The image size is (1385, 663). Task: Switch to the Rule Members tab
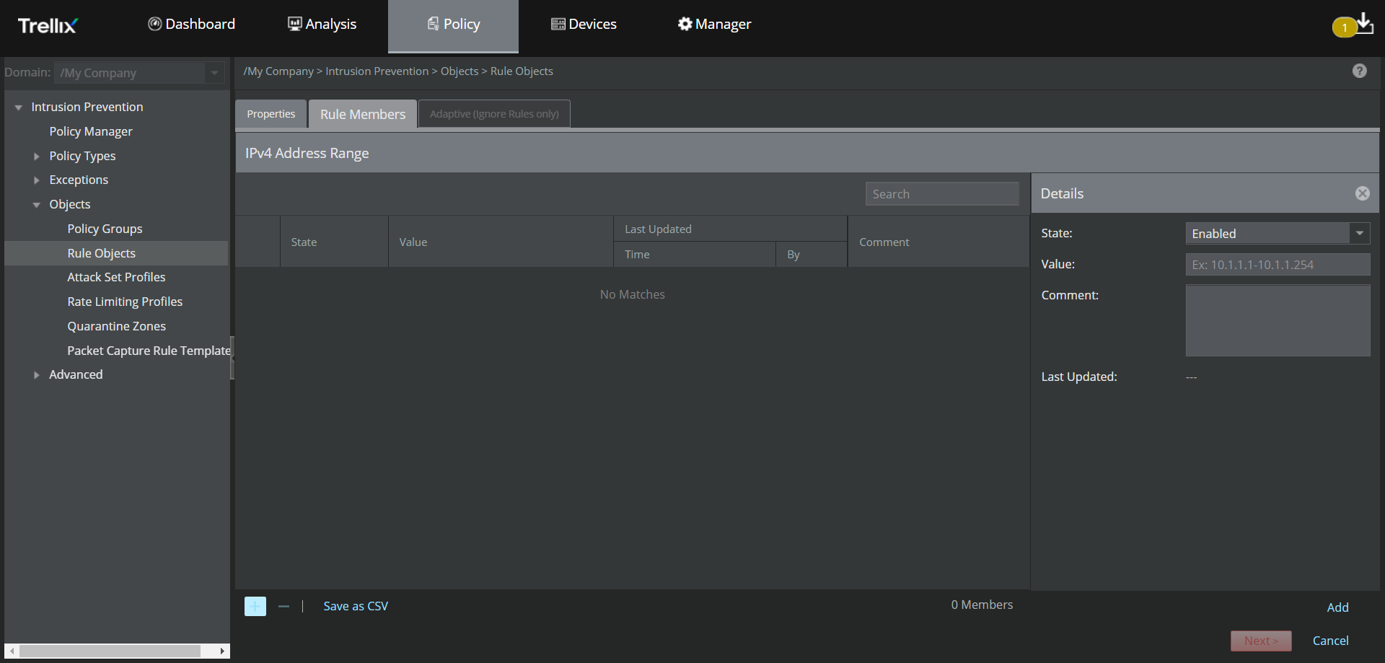[363, 114]
